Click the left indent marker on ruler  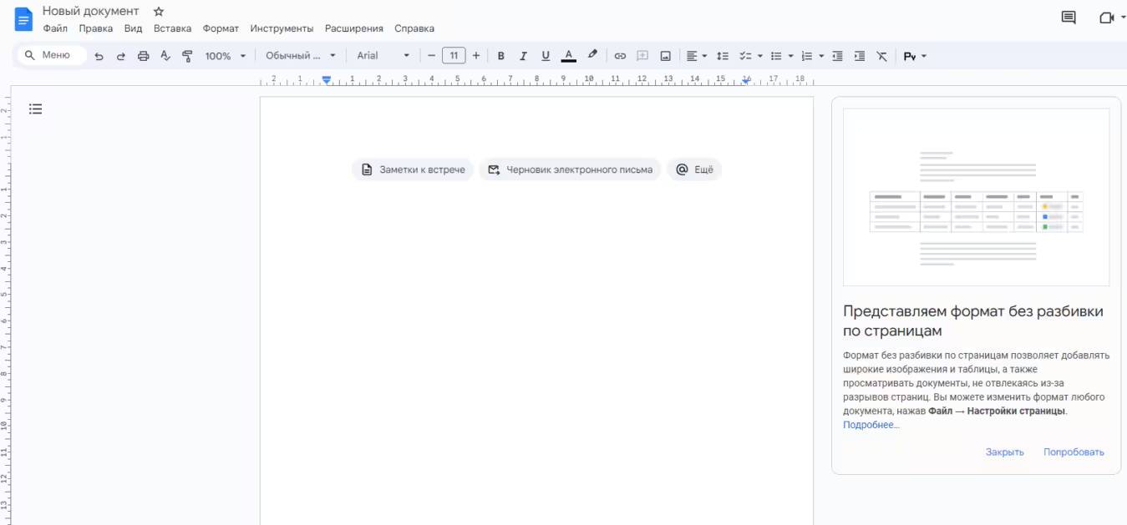(327, 80)
